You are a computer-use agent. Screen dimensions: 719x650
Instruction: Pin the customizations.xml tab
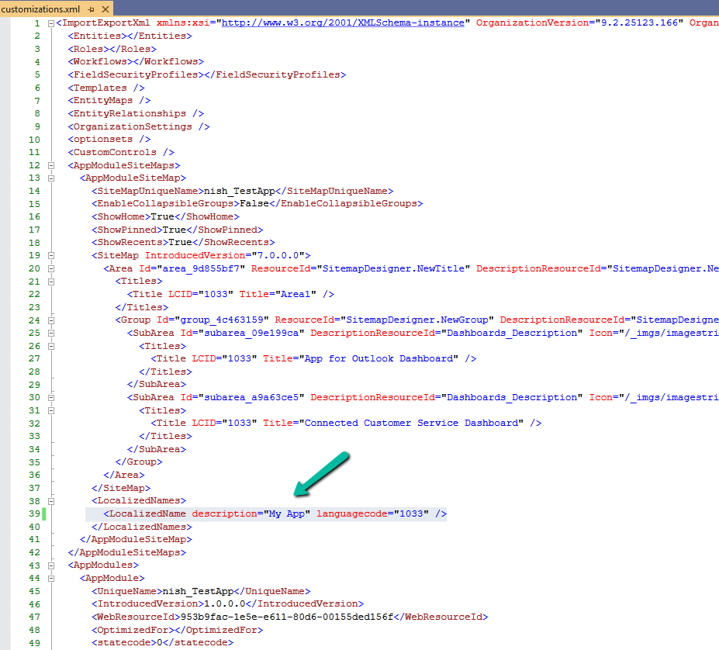click(91, 9)
